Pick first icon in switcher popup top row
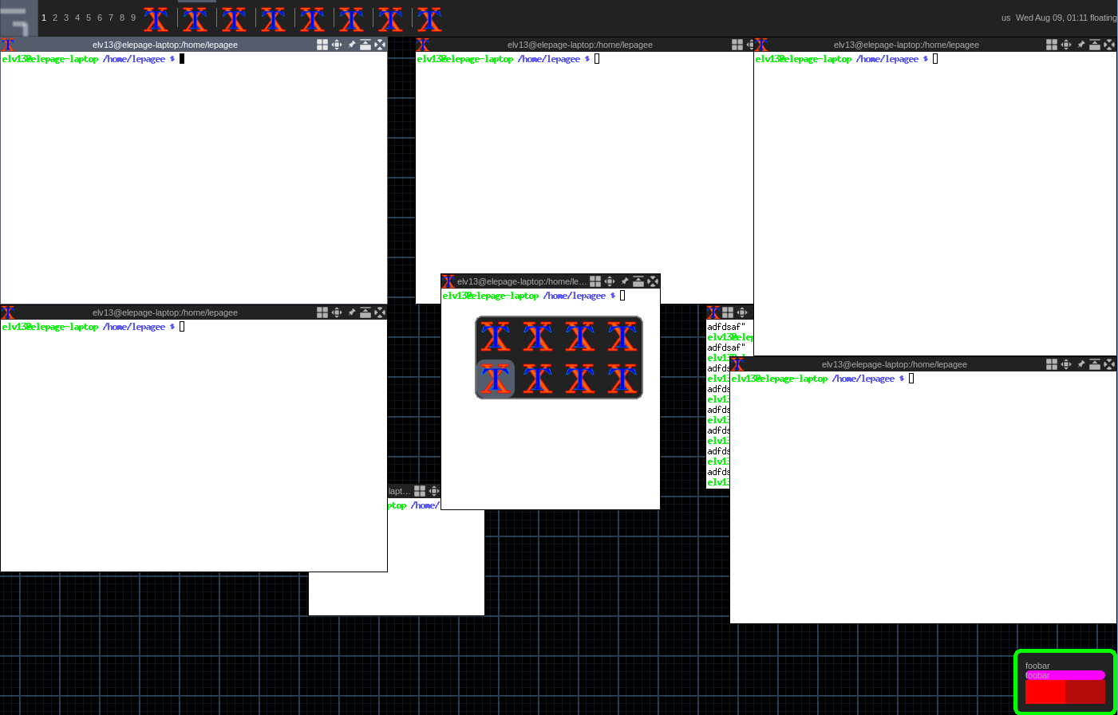The width and height of the screenshot is (1118, 715). tap(496, 336)
